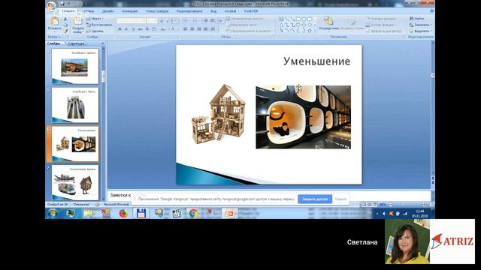Select the Text Box shape icon

click(281, 19)
